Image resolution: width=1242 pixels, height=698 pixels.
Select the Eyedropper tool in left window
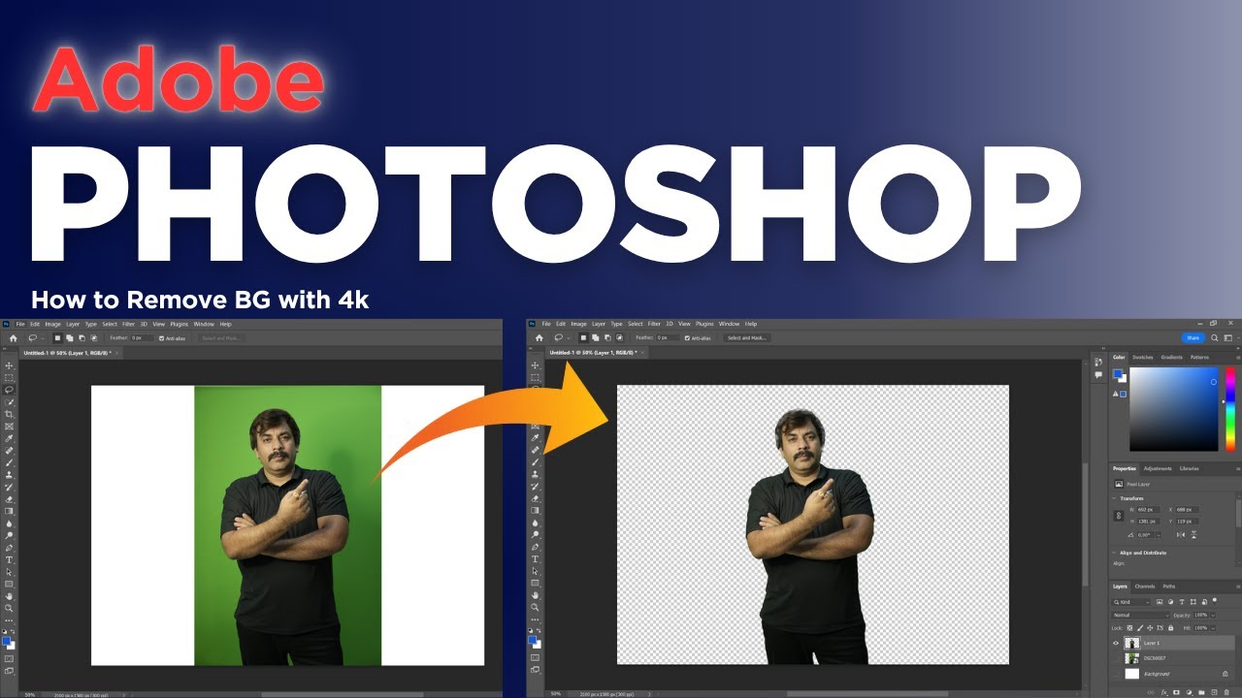pos(9,438)
